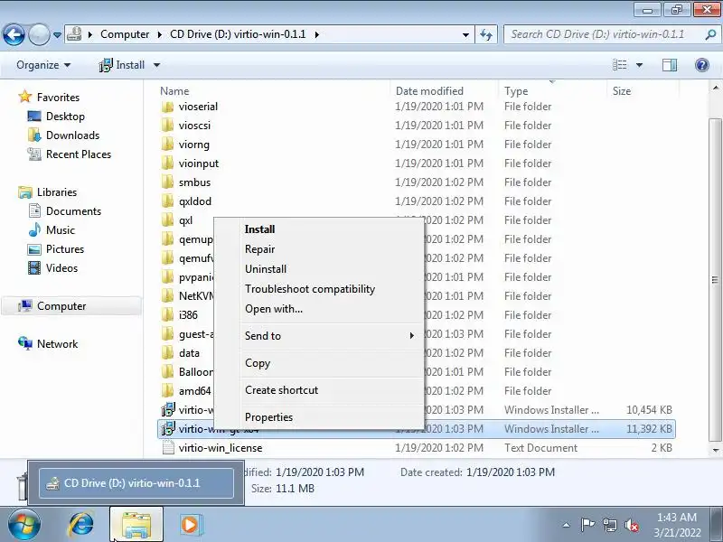Select the amd64 folder icon
723x542 pixels.
tap(167, 390)
